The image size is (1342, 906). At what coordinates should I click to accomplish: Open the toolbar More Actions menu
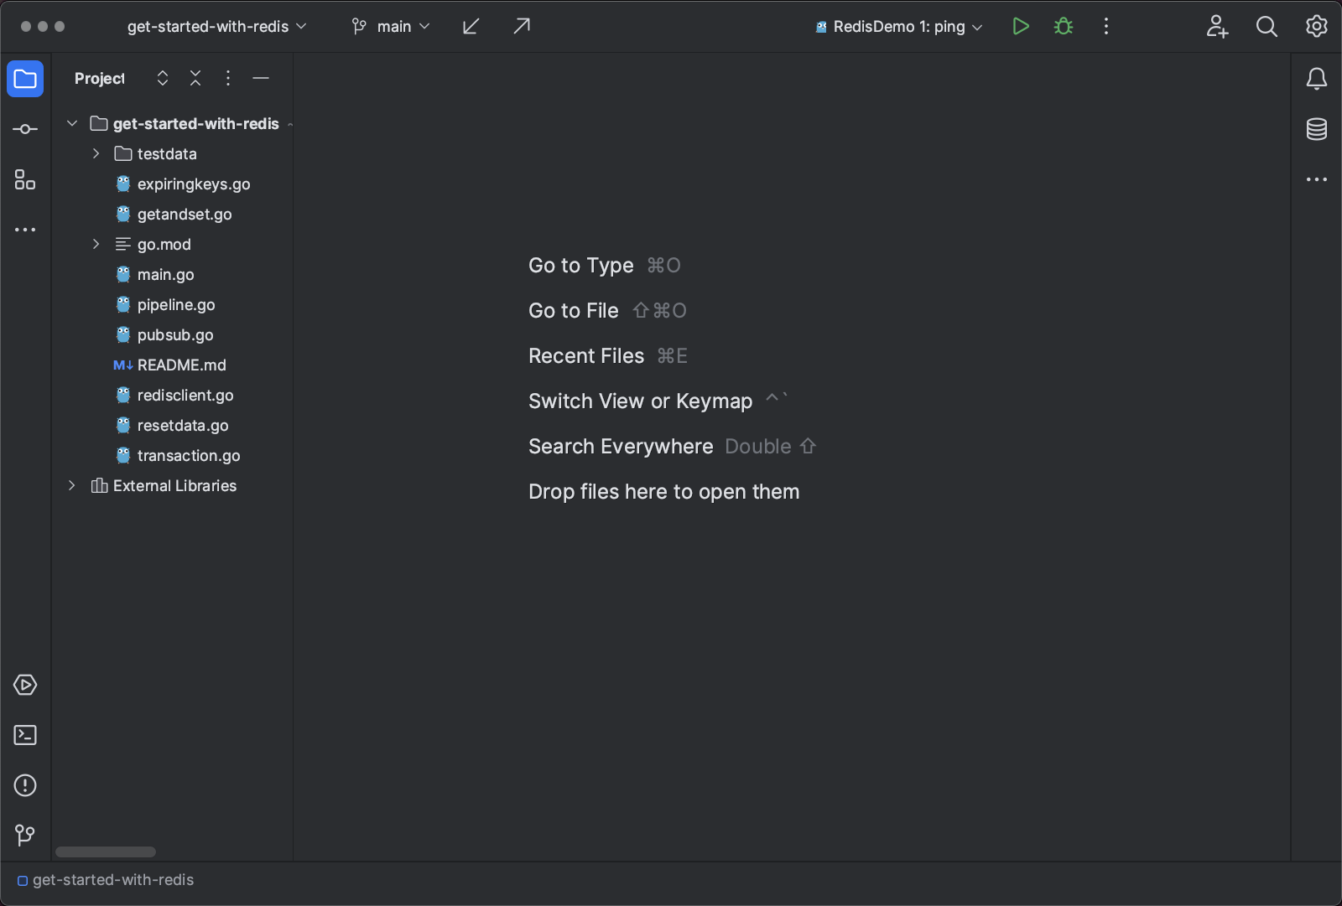1105,26
